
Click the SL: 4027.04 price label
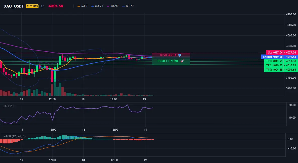click(275, 52)
